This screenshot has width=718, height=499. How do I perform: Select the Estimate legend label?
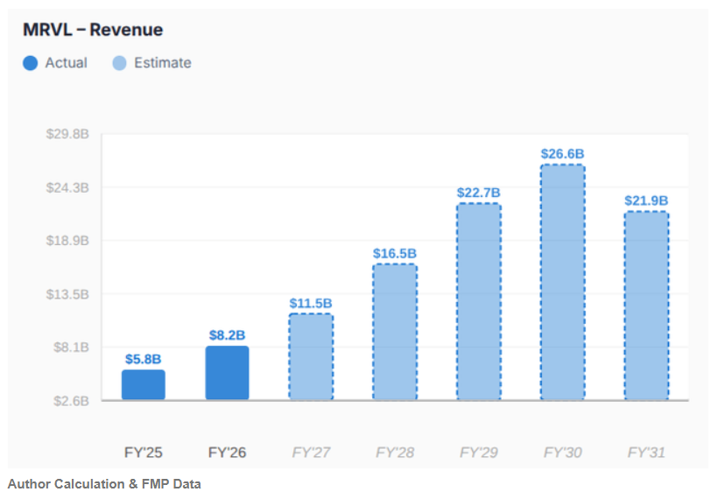pos(163,63)
